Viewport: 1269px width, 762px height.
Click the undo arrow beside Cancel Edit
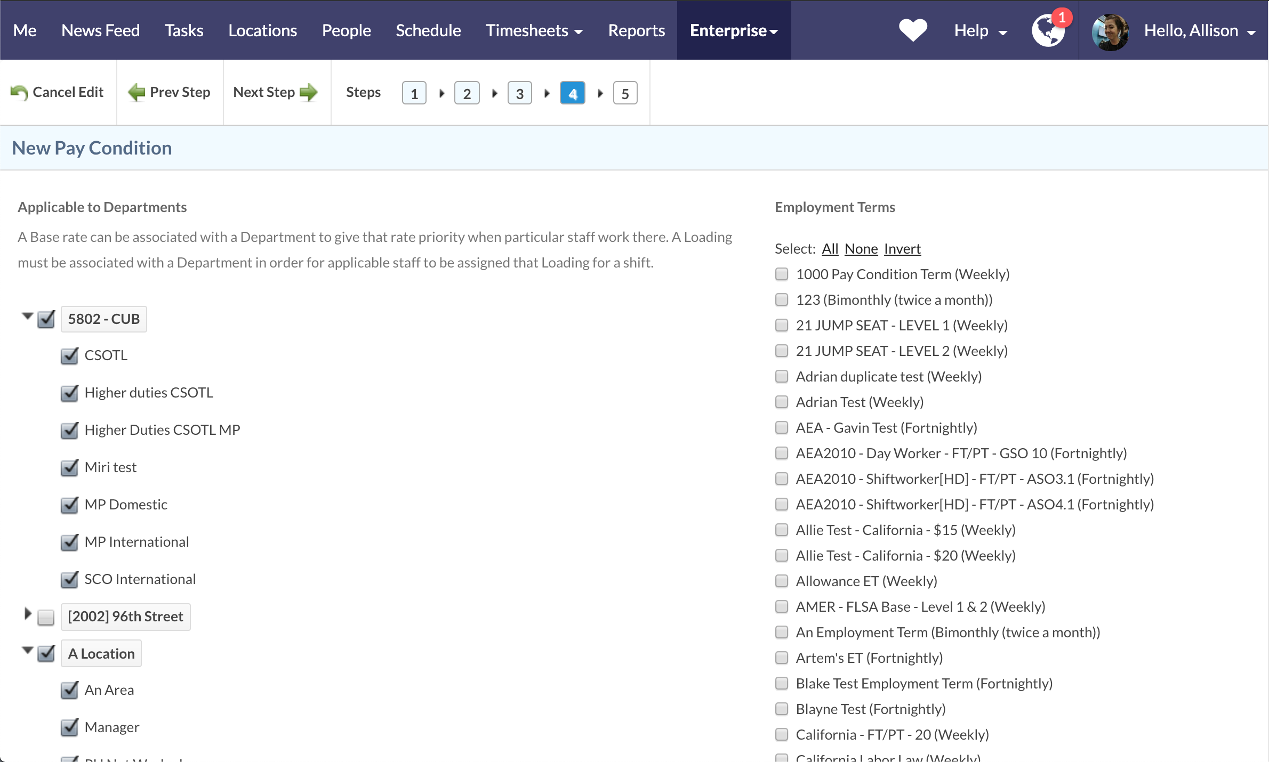point(20,92)
